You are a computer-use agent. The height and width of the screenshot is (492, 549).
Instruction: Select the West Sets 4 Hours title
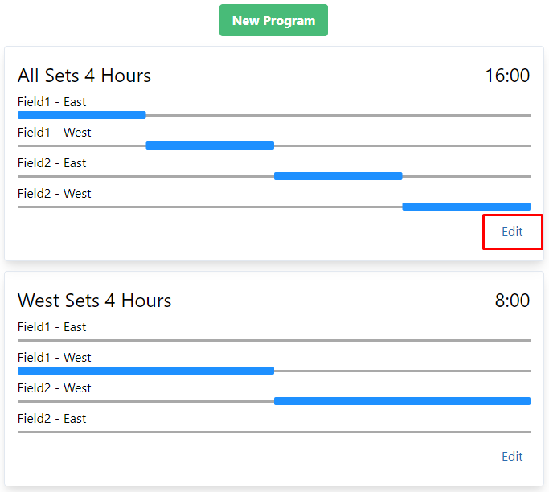[94, 301]
